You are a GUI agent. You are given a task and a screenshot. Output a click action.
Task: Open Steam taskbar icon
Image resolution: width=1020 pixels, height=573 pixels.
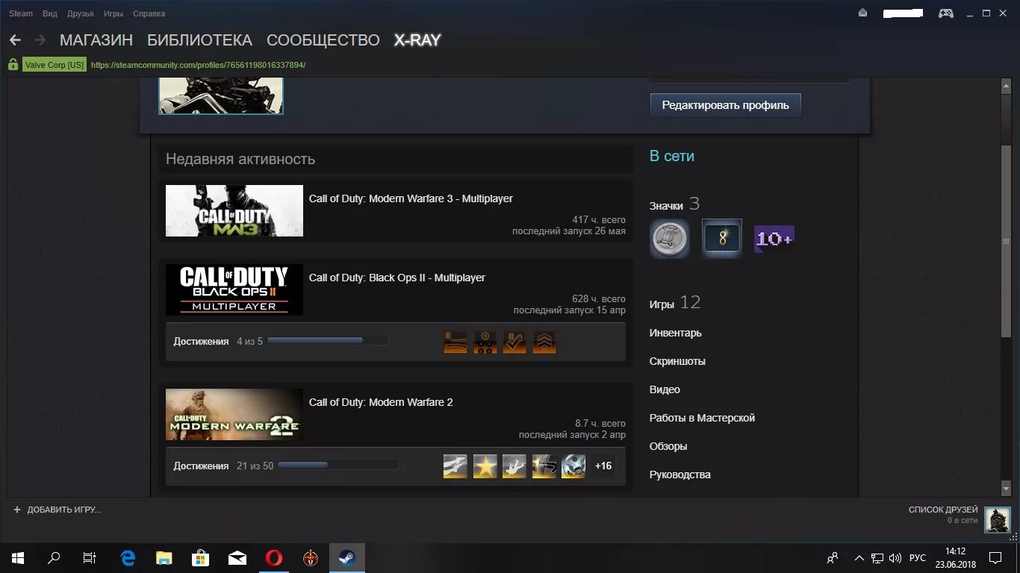coord(347,558)
